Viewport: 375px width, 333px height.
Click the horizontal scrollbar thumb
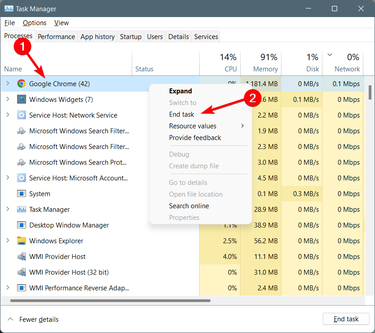(110, 301)
